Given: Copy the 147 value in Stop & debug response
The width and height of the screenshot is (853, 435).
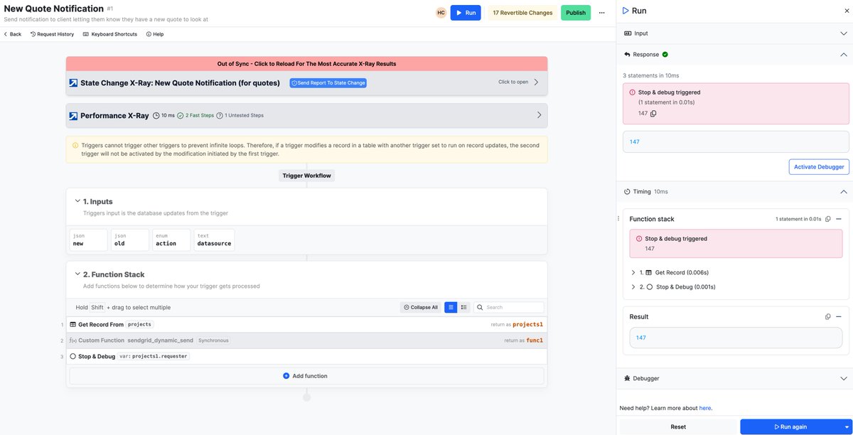Looking at the screenshot, I should (x=653, y=114).
